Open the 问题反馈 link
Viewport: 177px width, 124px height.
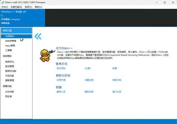coord(89,80)
